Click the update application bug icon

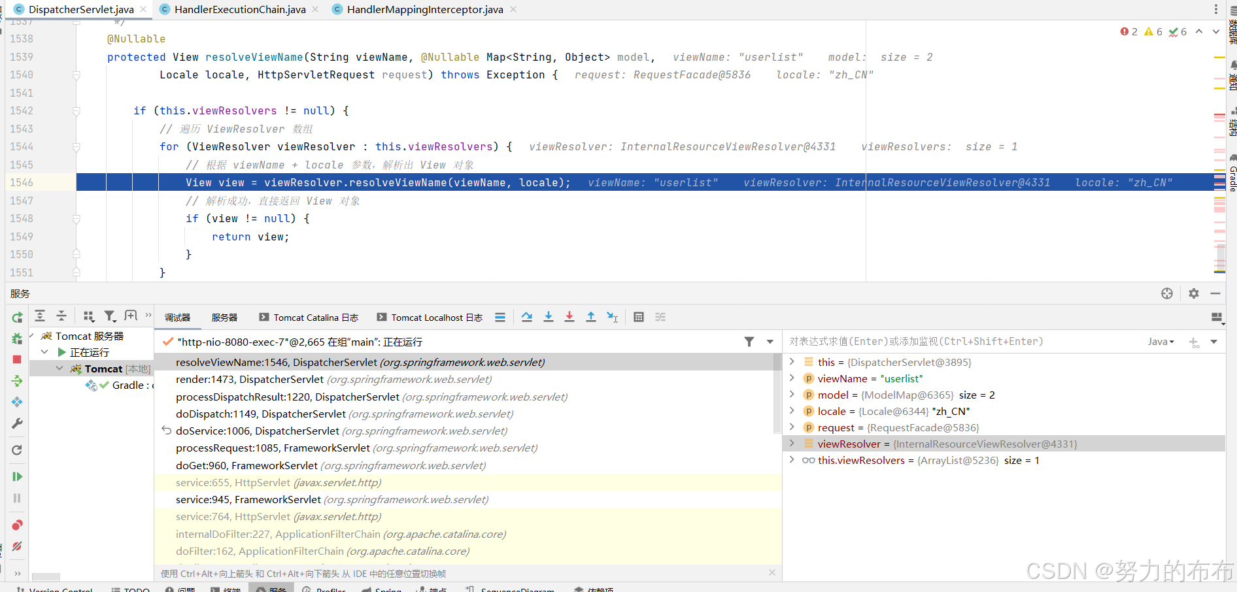(17, 338)
